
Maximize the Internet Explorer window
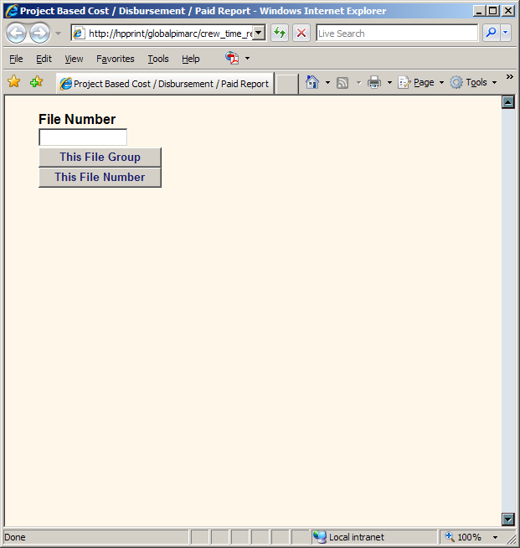tap(493, 11)
